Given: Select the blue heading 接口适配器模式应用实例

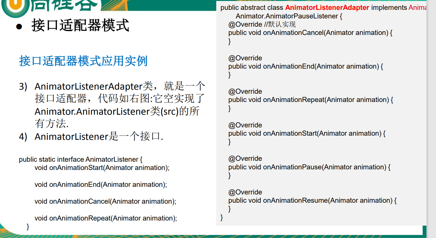Looking at the screenshot, I should [x=83, y=61].
